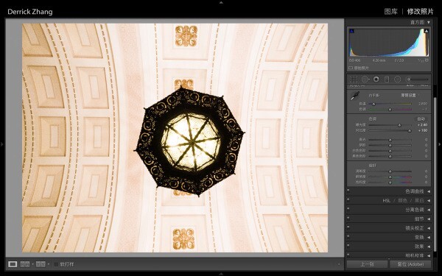Select the adjustment brush tool

pos(408,79)
